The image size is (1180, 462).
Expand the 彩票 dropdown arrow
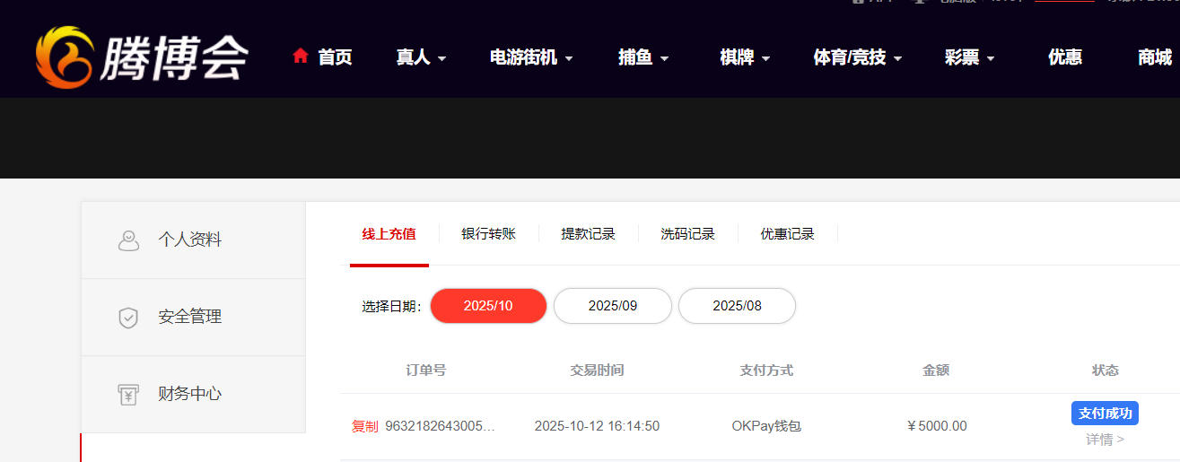(x=991, y=59)
